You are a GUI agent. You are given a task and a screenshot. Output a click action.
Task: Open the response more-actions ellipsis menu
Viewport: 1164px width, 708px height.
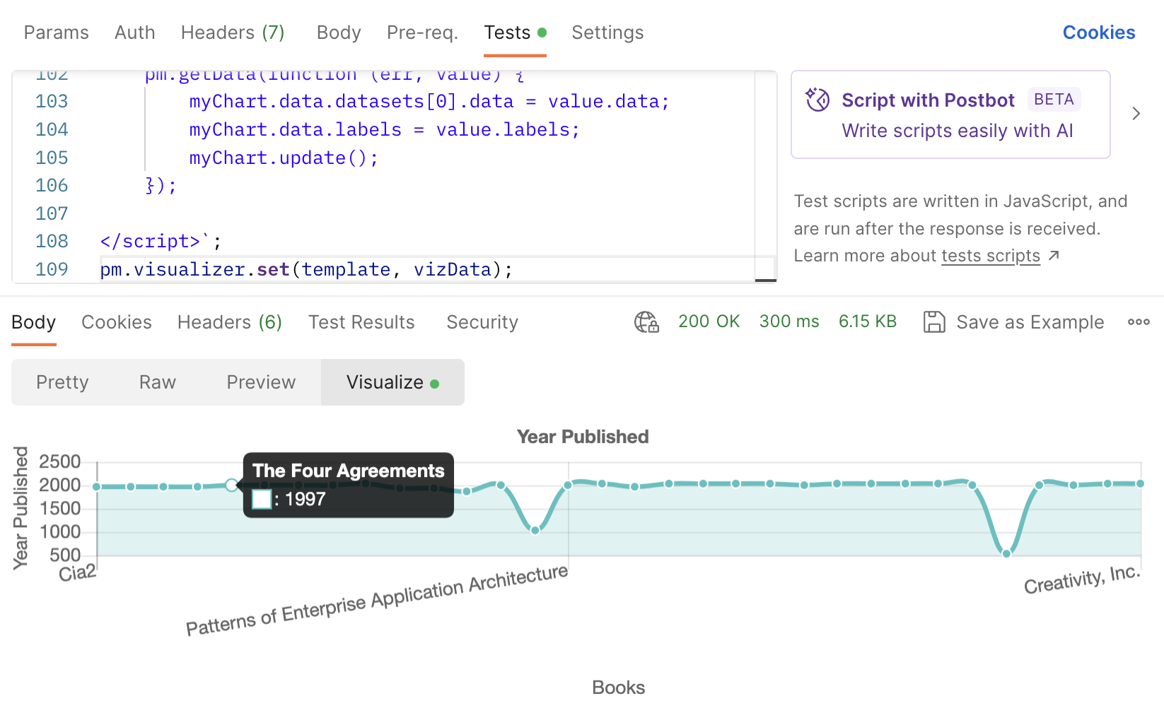click(1138, 321)
